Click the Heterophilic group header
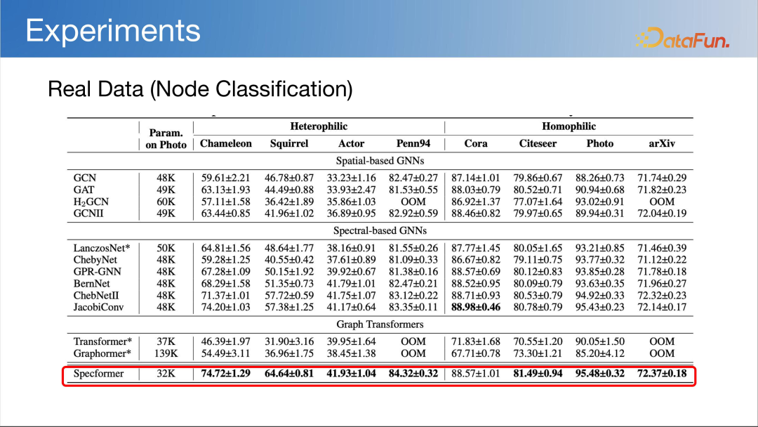Viewport: 758px width, 427px height. click(x=319, y=126)
